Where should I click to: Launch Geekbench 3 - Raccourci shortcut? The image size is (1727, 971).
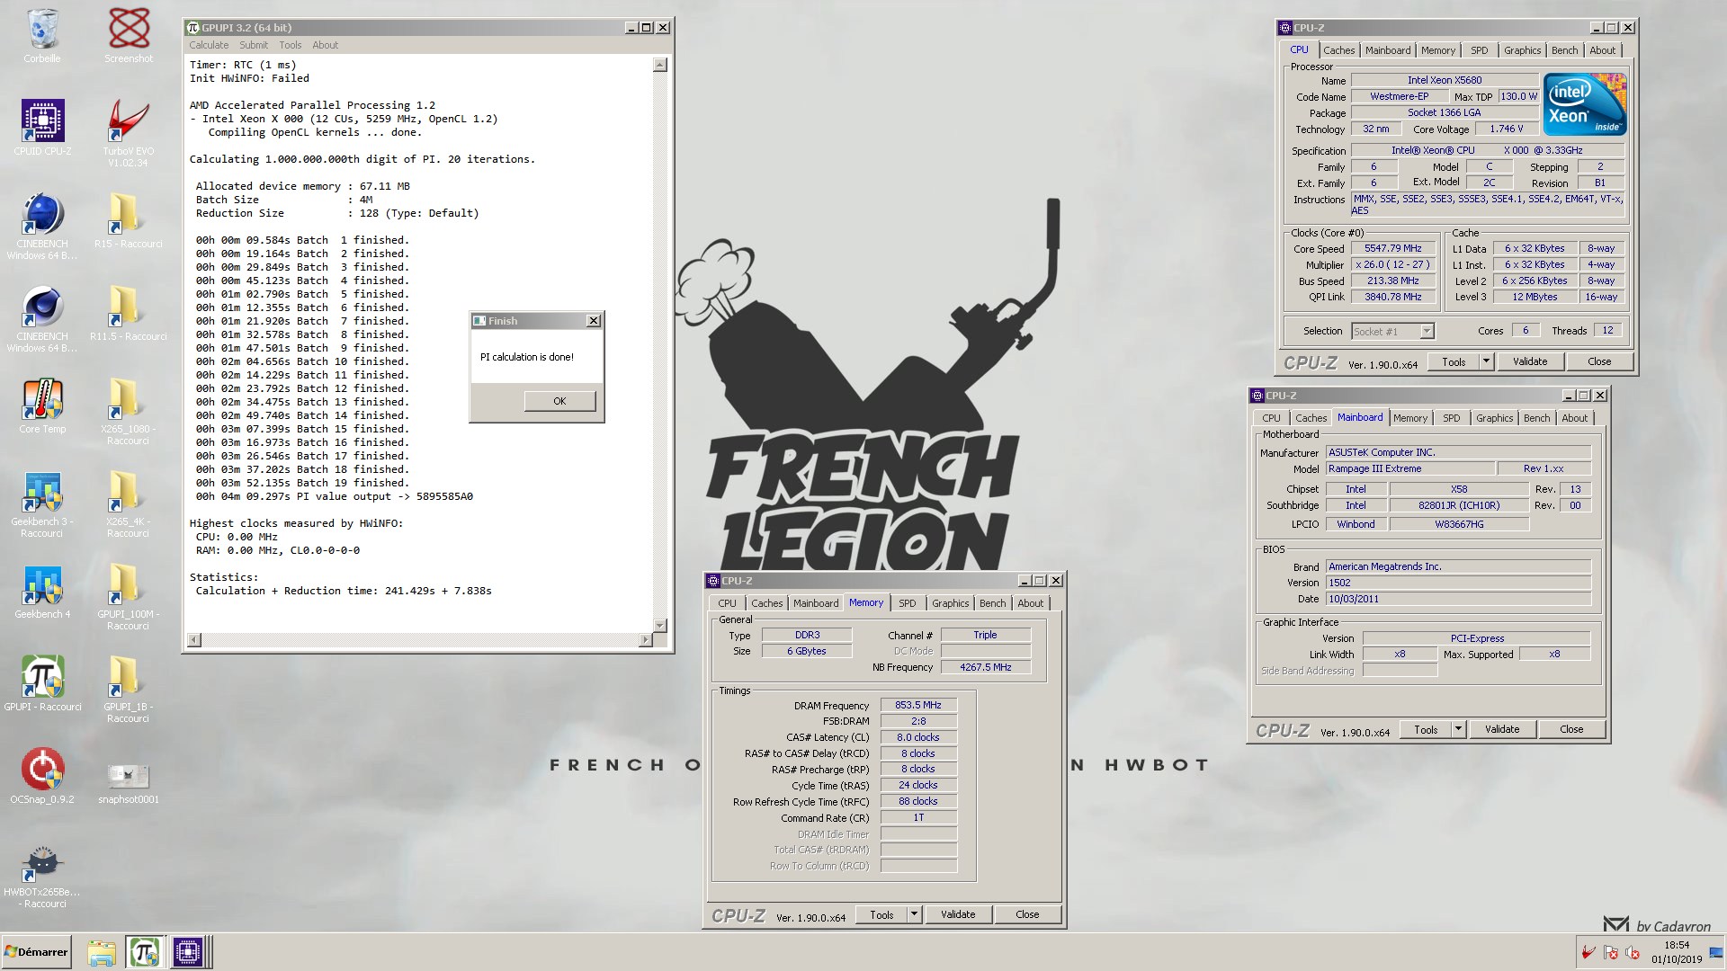[42, 504]
